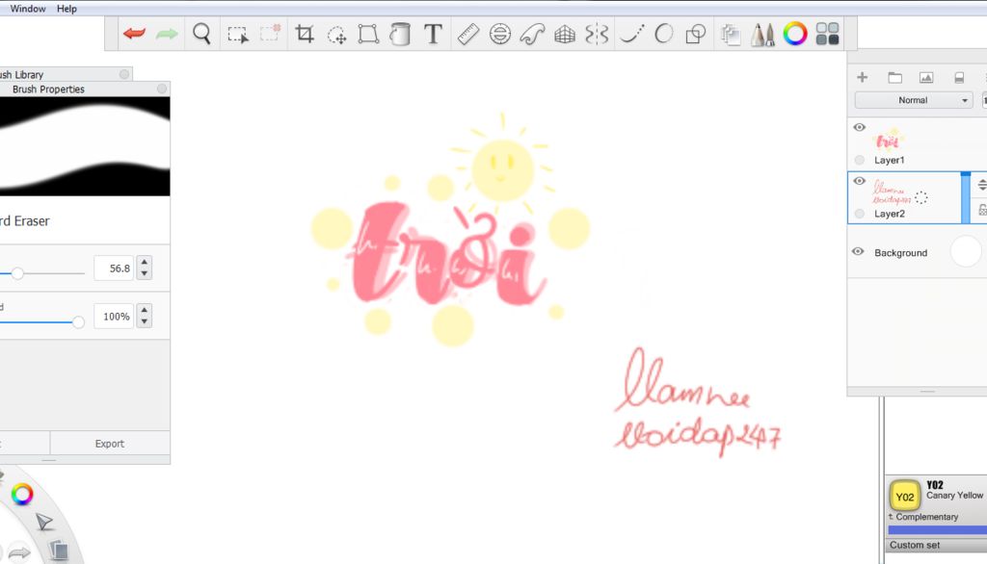This screenshot has height=564, width=987.
Task: Click the Custom set label
Action: (915, 545)
